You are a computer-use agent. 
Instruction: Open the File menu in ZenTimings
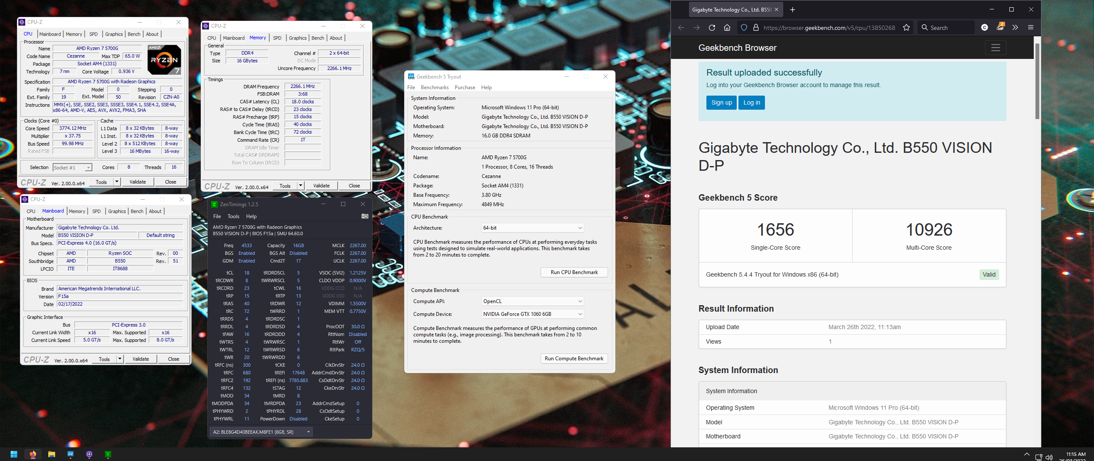click(217, 216)
